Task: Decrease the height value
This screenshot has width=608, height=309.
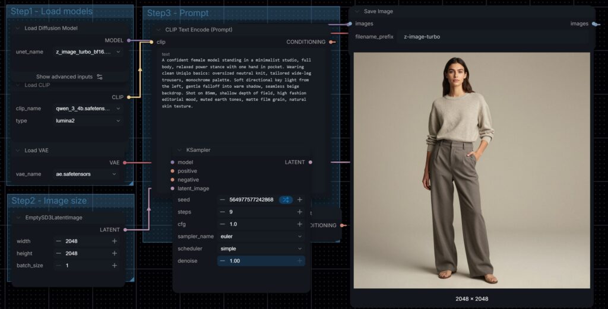Action: [59, 254]
